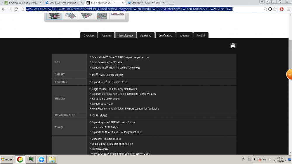
Task: Click the red Opera extension icon
Action: 281,9
